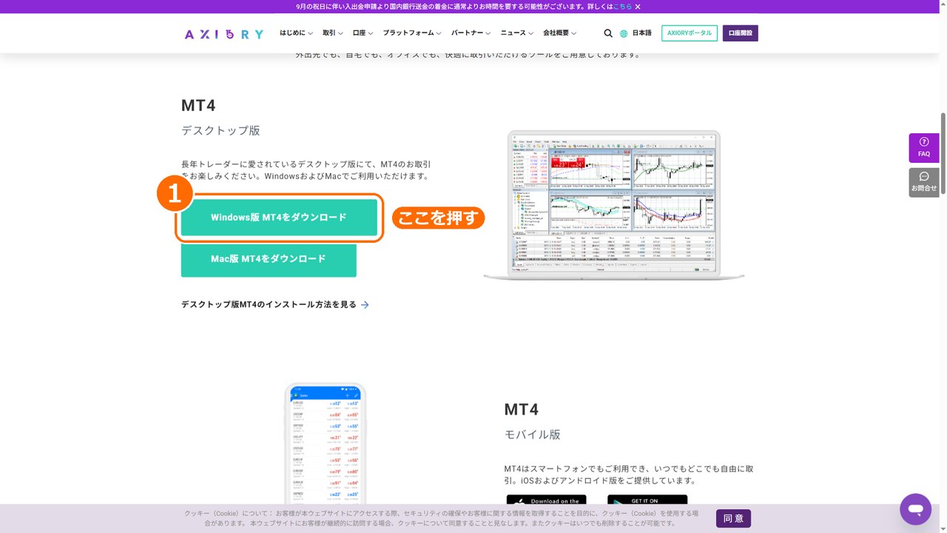The height and width of the screenshot is (533, 947).
Task: Expand the ニュース menu
Action: 516,33
